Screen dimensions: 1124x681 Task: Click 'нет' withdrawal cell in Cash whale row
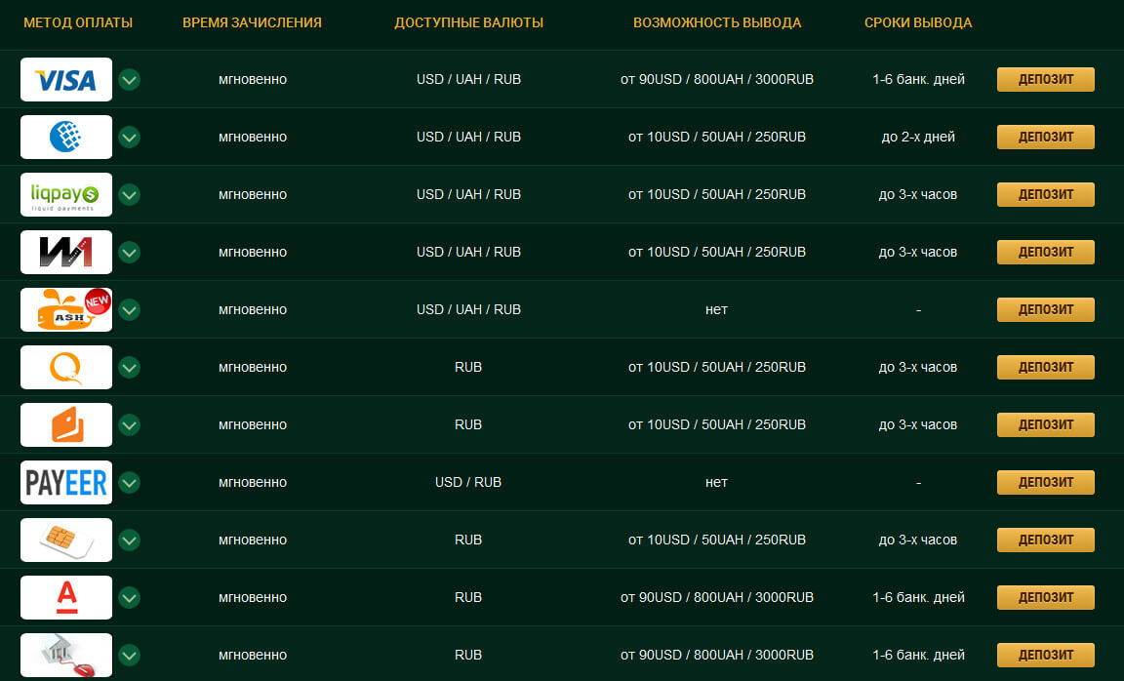[717, 309]
